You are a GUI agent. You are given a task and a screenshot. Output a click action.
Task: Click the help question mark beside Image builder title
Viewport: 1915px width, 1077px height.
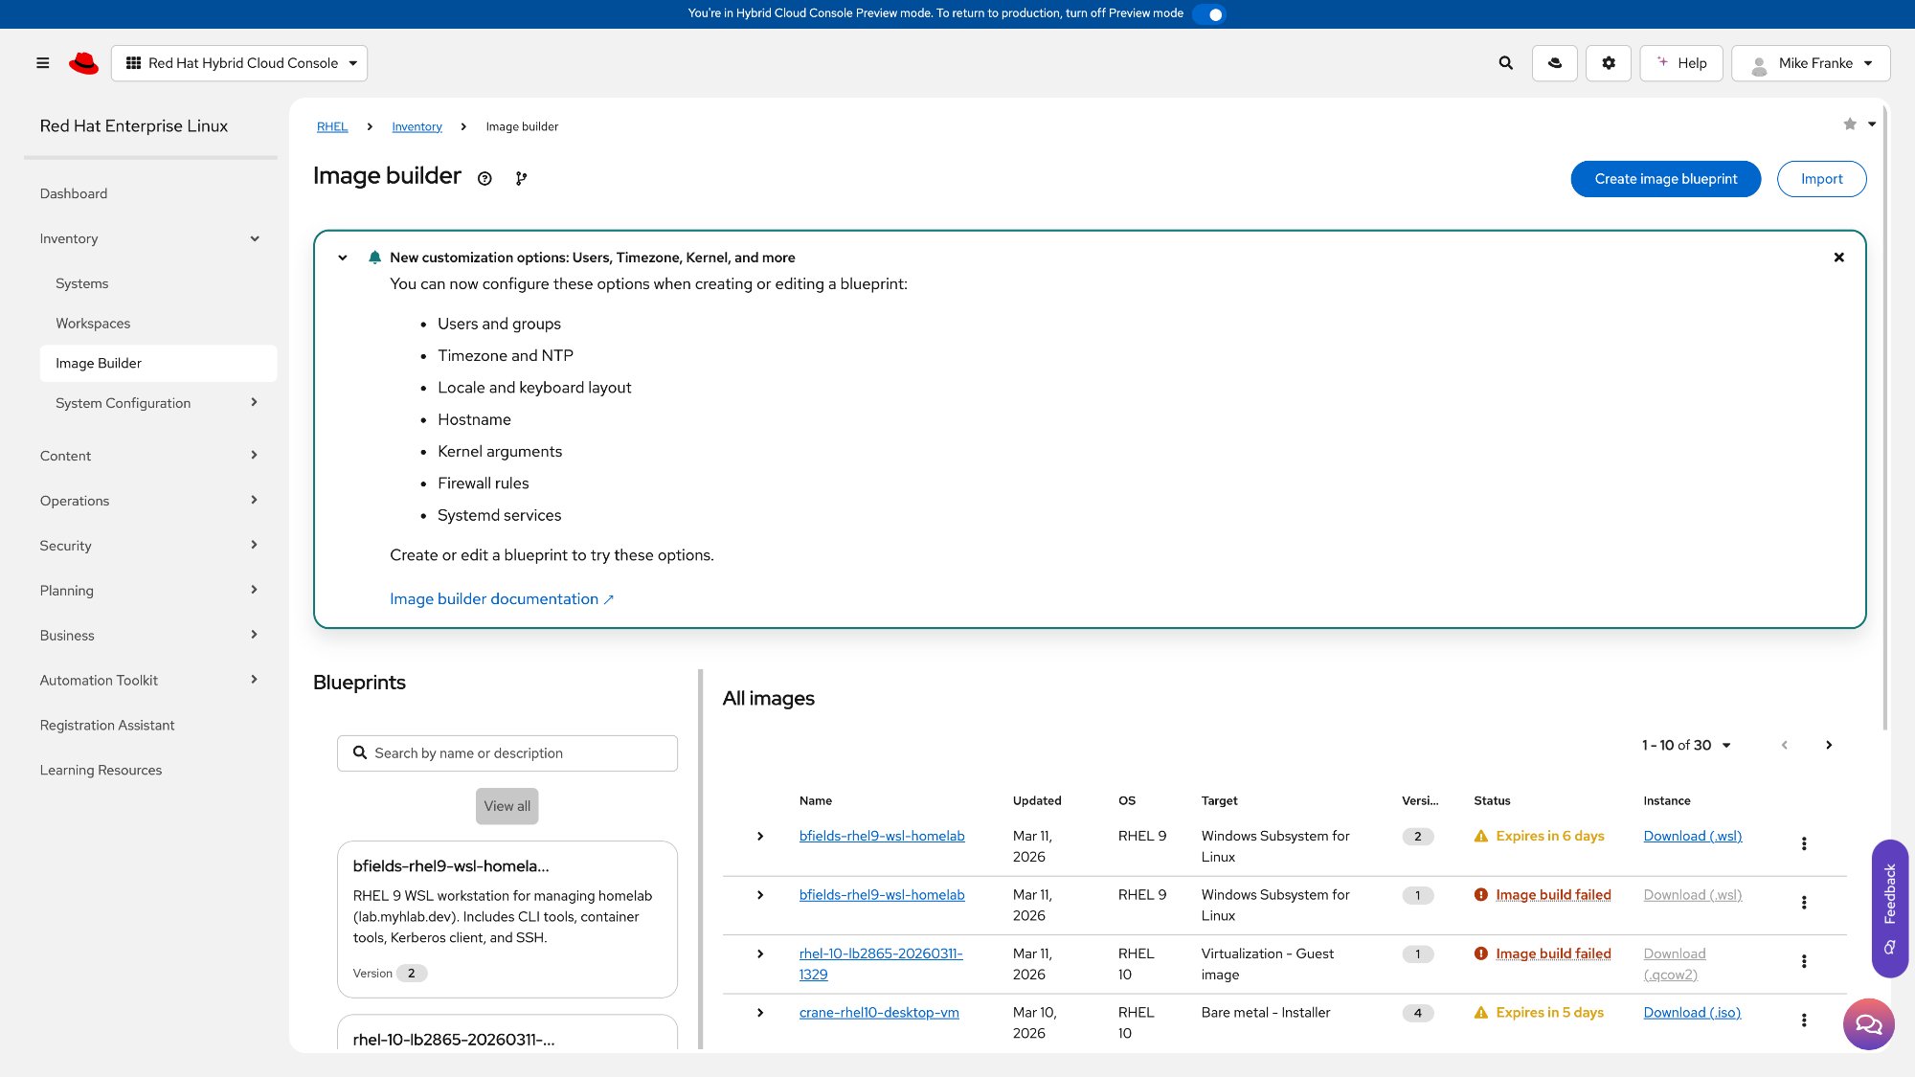484,178
